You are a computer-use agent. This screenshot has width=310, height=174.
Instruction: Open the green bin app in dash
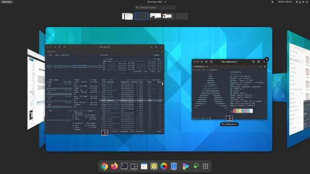[196, 166]
